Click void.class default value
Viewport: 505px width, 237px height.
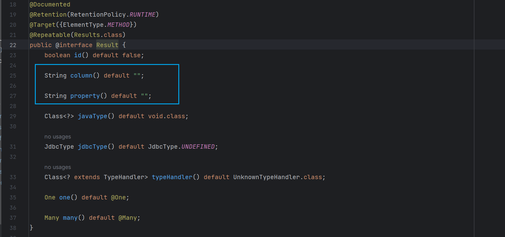point(167,116)
